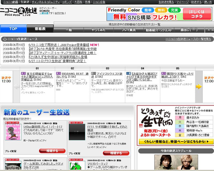Click category tag icon beside 東方幻想麻雀 program
This screenshot has height=171, width=214.
23,73
